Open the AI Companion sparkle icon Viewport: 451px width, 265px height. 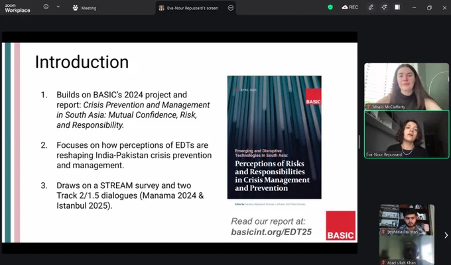(384, 7)
